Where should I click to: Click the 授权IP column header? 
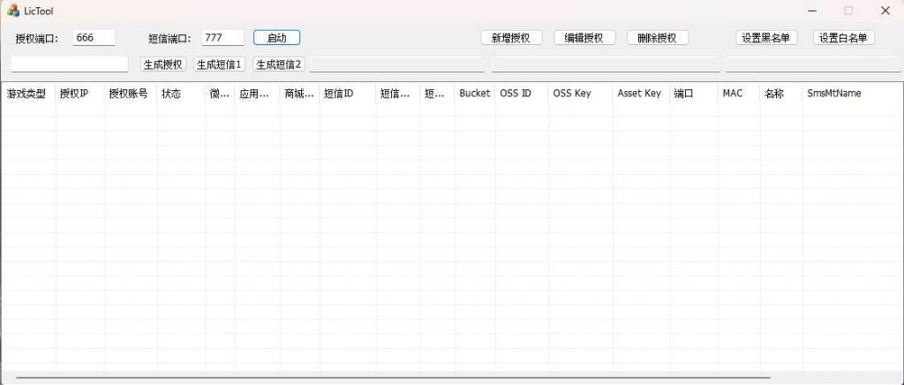74,94
